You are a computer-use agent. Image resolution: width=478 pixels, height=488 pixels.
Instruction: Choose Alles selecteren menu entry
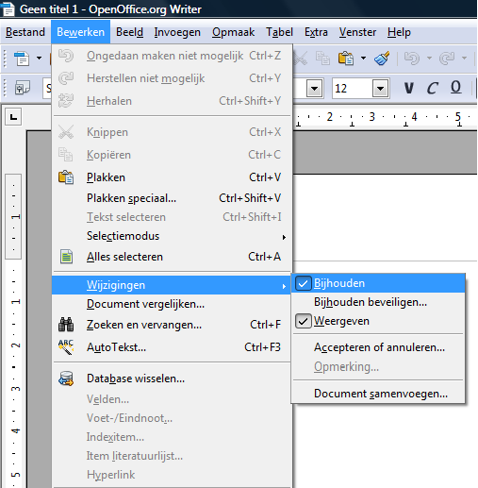(172, 257)
